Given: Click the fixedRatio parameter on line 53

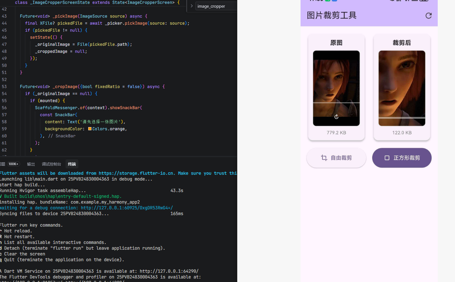Looking at the screenshot, I should [107, 86].
